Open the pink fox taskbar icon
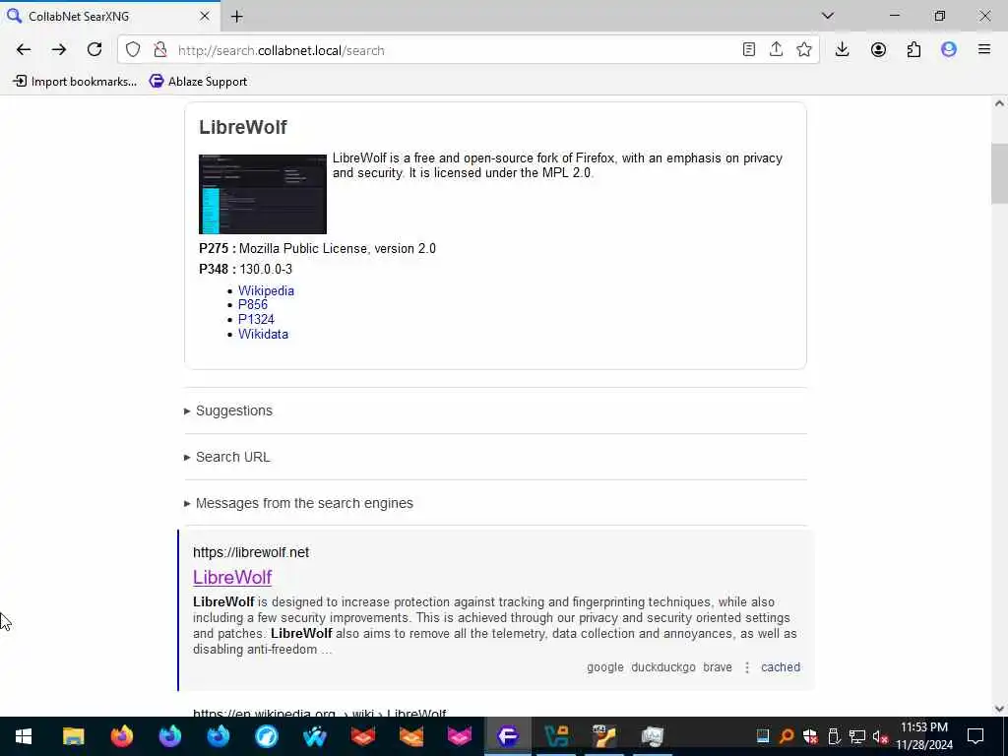Screen dimensions: 1008x756 pyautogui.click(x=460, y=736)
